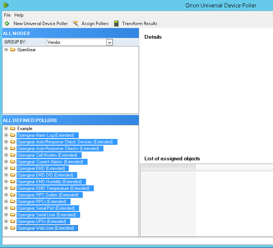Select Opengear Auto-Response Check Devices (Extended) row

coord(67,142)
